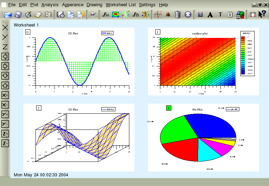Open the Analysis menu
This screenshot has width=269, height=186.
[50, 5]
